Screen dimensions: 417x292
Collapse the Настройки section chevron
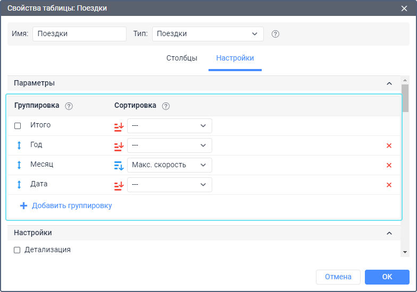389,233
